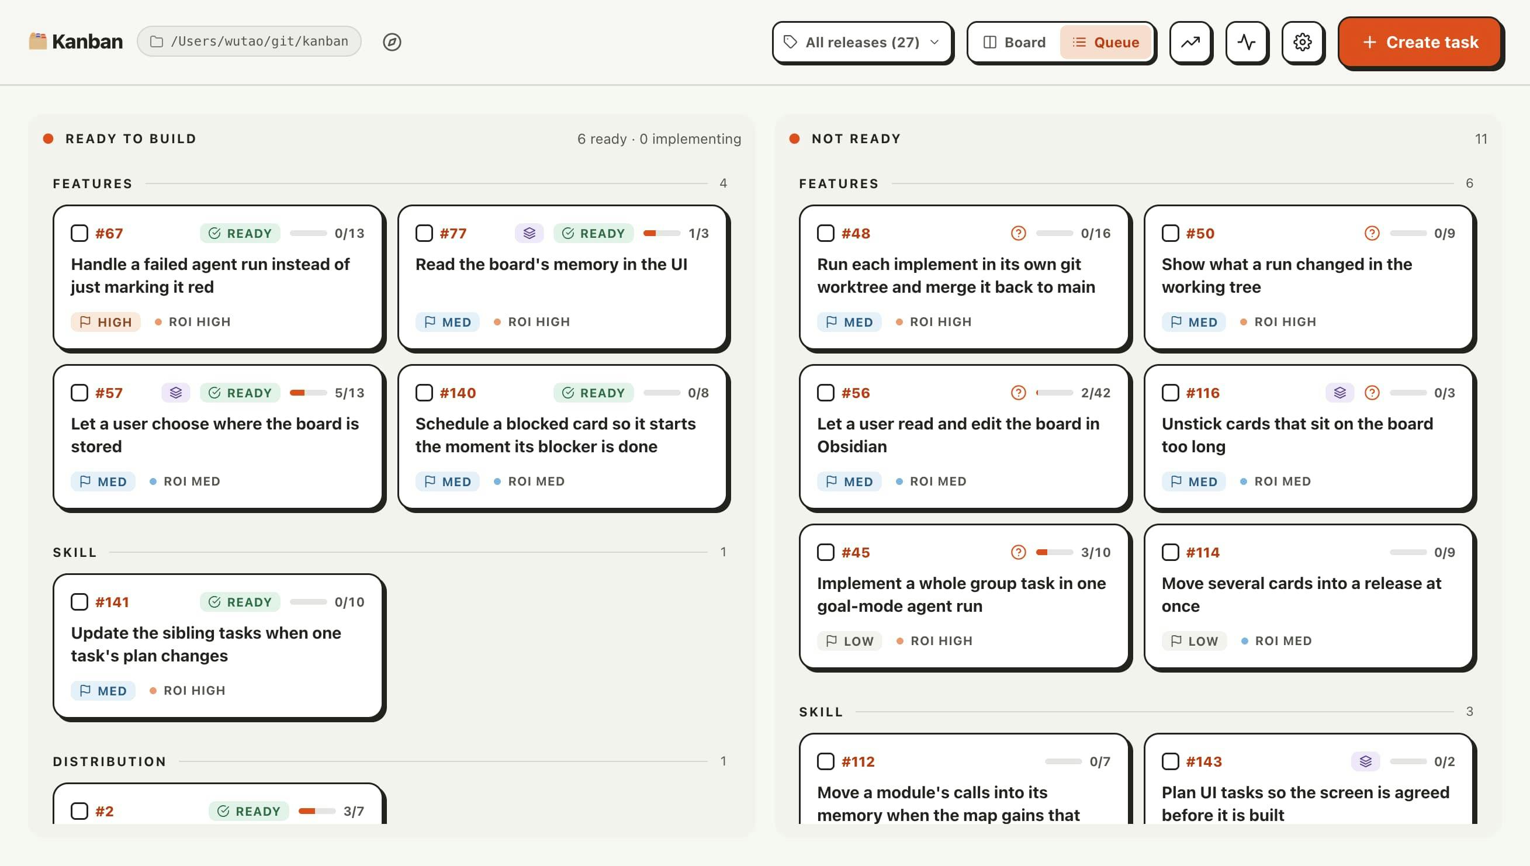Click "6 ready · 0 implementing" summary text
Screen dimensions: 1530x866
[x=659, y=138]
